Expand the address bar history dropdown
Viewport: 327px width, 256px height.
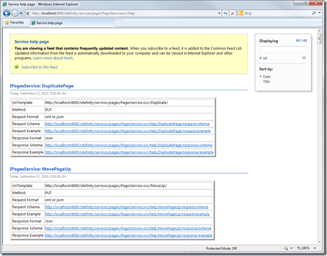pyautogui.click(x=220, y=14)
